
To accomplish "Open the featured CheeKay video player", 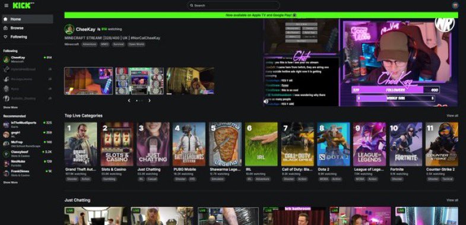I will 360,63.
